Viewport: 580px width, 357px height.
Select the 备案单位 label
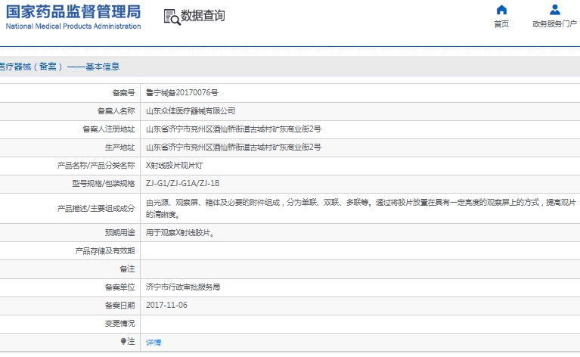119,287
